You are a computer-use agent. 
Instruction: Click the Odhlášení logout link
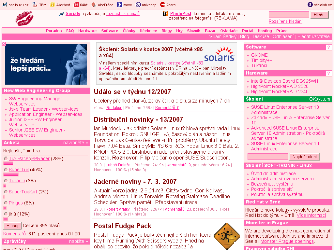283,36
